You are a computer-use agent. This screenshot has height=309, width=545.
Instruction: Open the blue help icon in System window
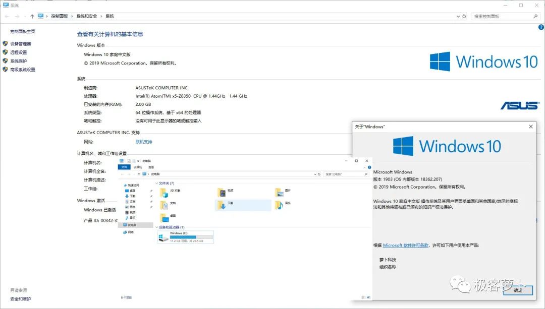click(541, 27)
